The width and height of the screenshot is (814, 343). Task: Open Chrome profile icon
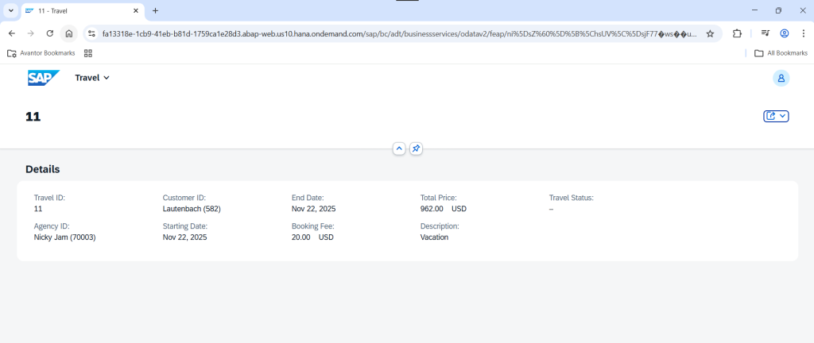click(x=785, y=33)
